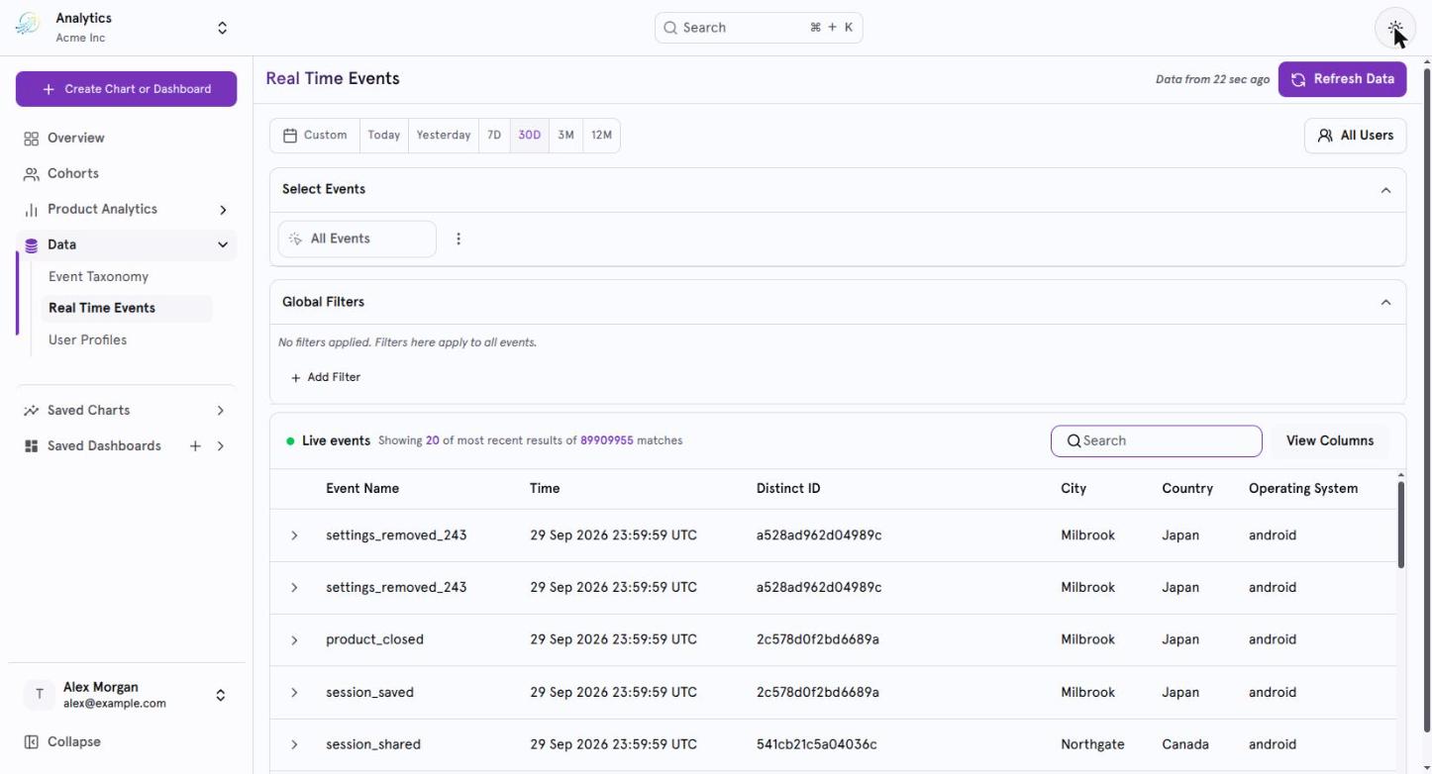Image resolution: width=1432 pixels, height=774 pixels.
Task: Collapse the Global Filters panel
Action: [x=1385, y=303]
